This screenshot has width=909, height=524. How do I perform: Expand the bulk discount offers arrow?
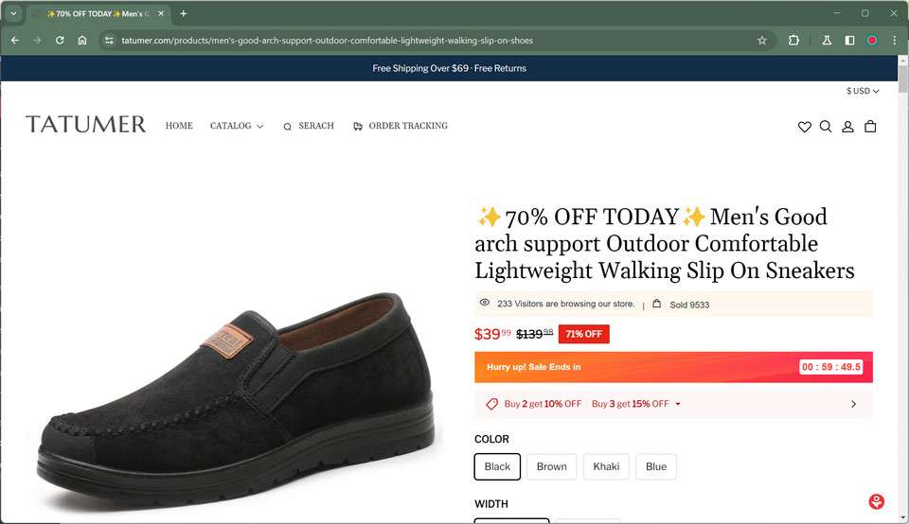(x=853, y=404)
